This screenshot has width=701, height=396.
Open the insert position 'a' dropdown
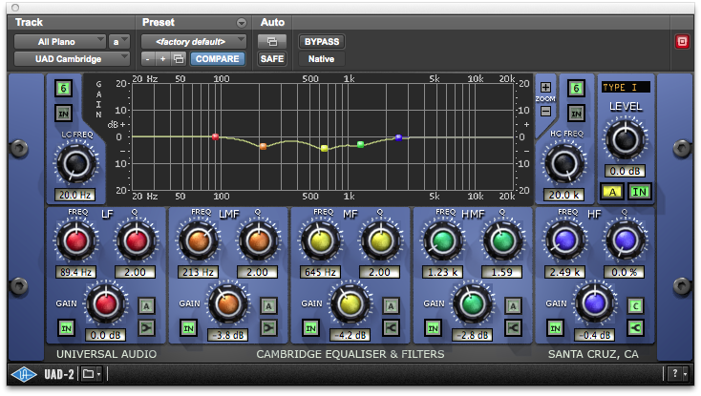[119, 42]
